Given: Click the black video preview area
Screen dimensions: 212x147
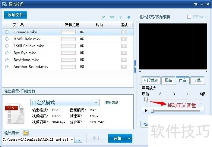Looking at the screenshot, I should tap(173, 46).
